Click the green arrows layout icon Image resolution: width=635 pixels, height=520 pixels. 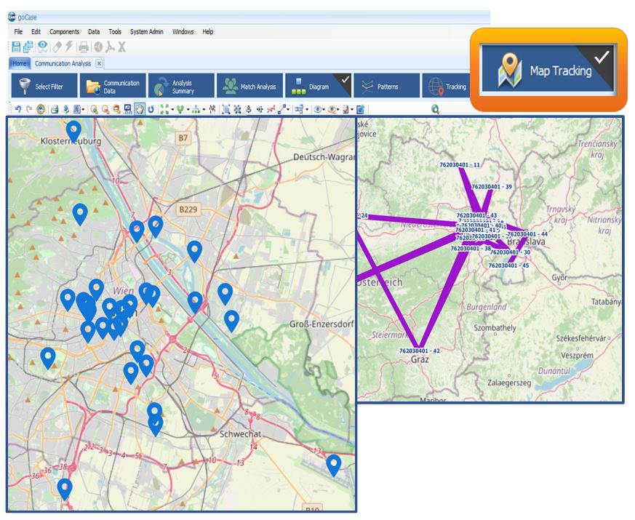pyautogui.click(x=164, y=109)
